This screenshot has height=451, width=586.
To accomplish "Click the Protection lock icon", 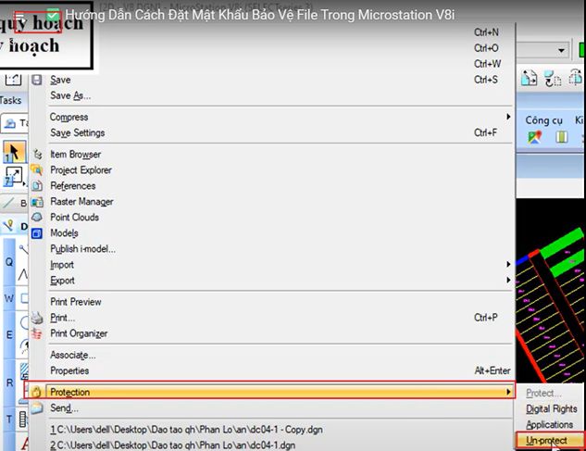I will point(36,392).
